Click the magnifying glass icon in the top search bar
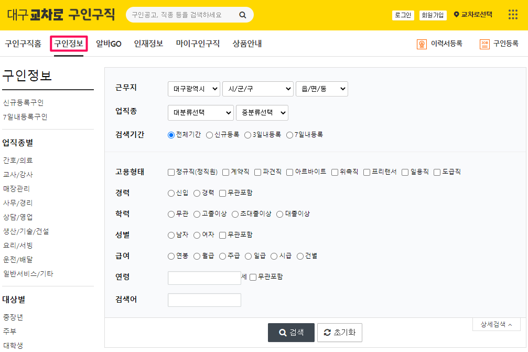The width and height of the screenshot is (528, 352). coord(242,15)
